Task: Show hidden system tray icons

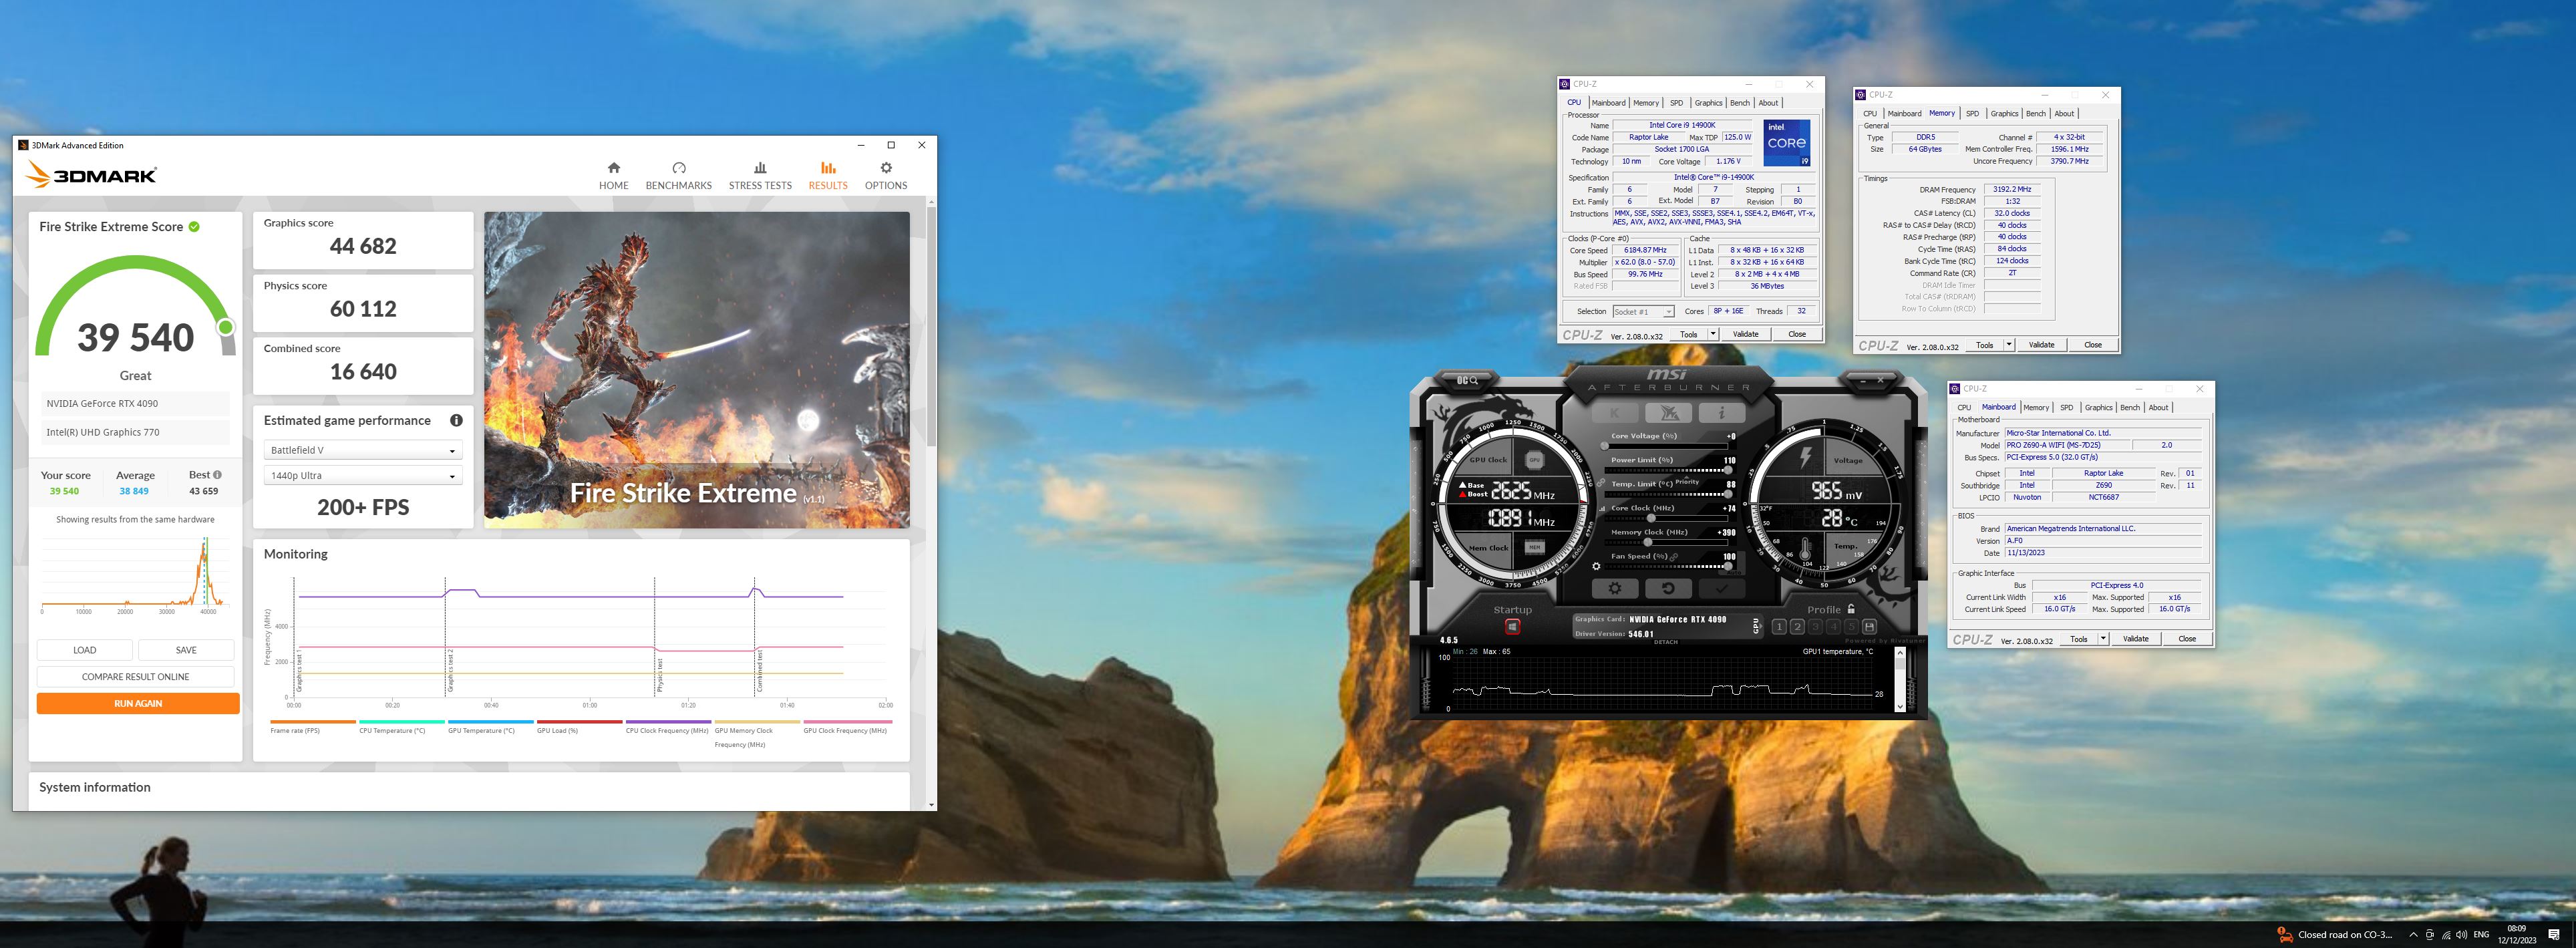Action: [2414, 935]
